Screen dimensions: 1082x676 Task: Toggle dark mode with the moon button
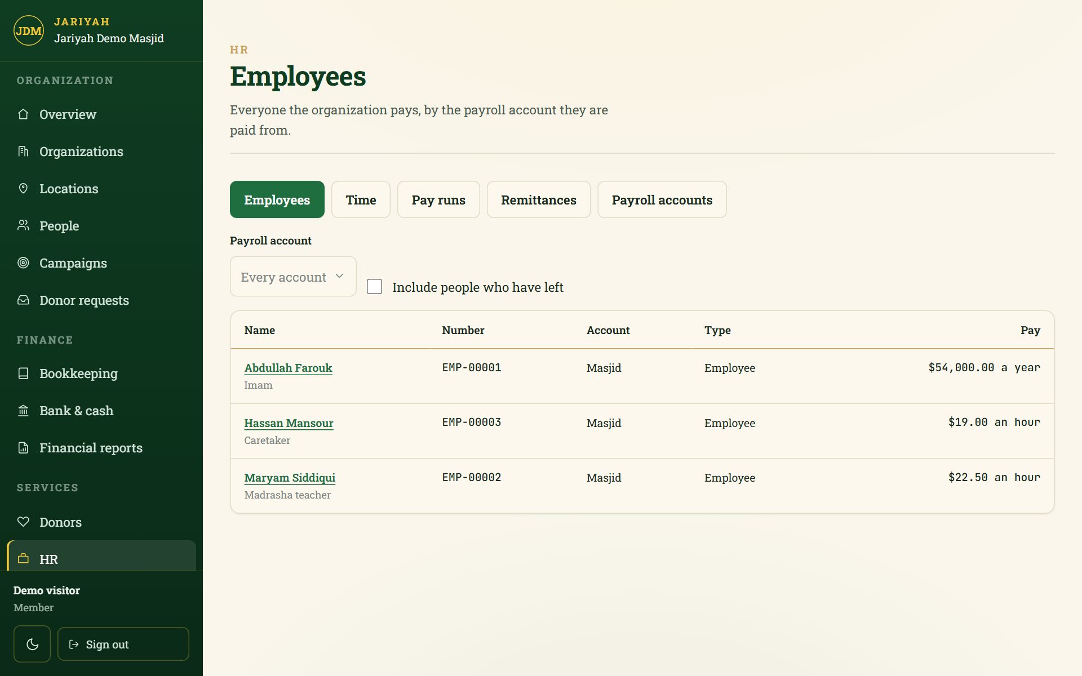pyautogui.click(x=32, y=644)
